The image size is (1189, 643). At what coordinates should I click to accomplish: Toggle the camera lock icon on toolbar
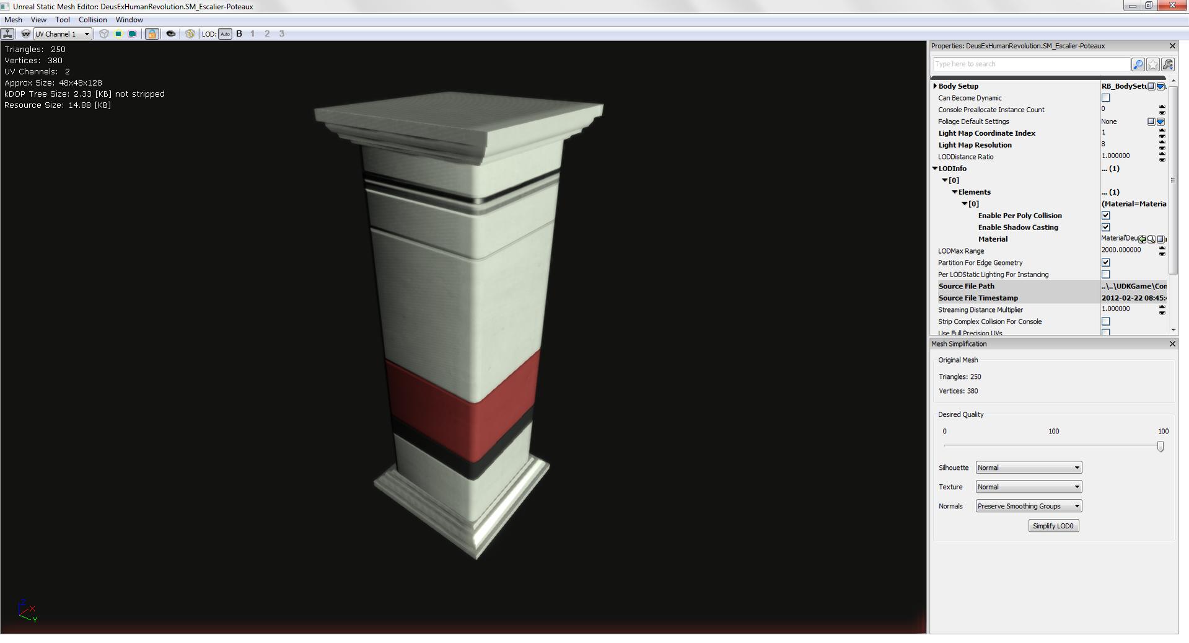152,34
